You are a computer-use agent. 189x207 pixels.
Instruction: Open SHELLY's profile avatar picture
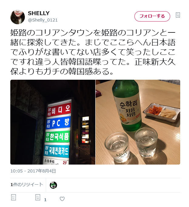pyautogui.click(x=18, y=17)
